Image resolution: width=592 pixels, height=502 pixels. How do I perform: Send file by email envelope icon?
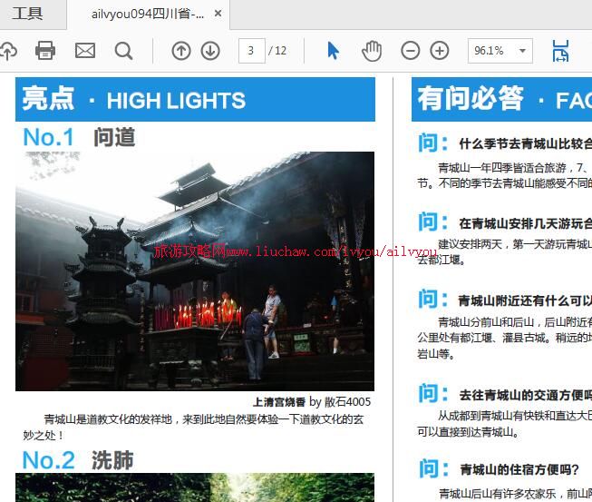point(85,51)
